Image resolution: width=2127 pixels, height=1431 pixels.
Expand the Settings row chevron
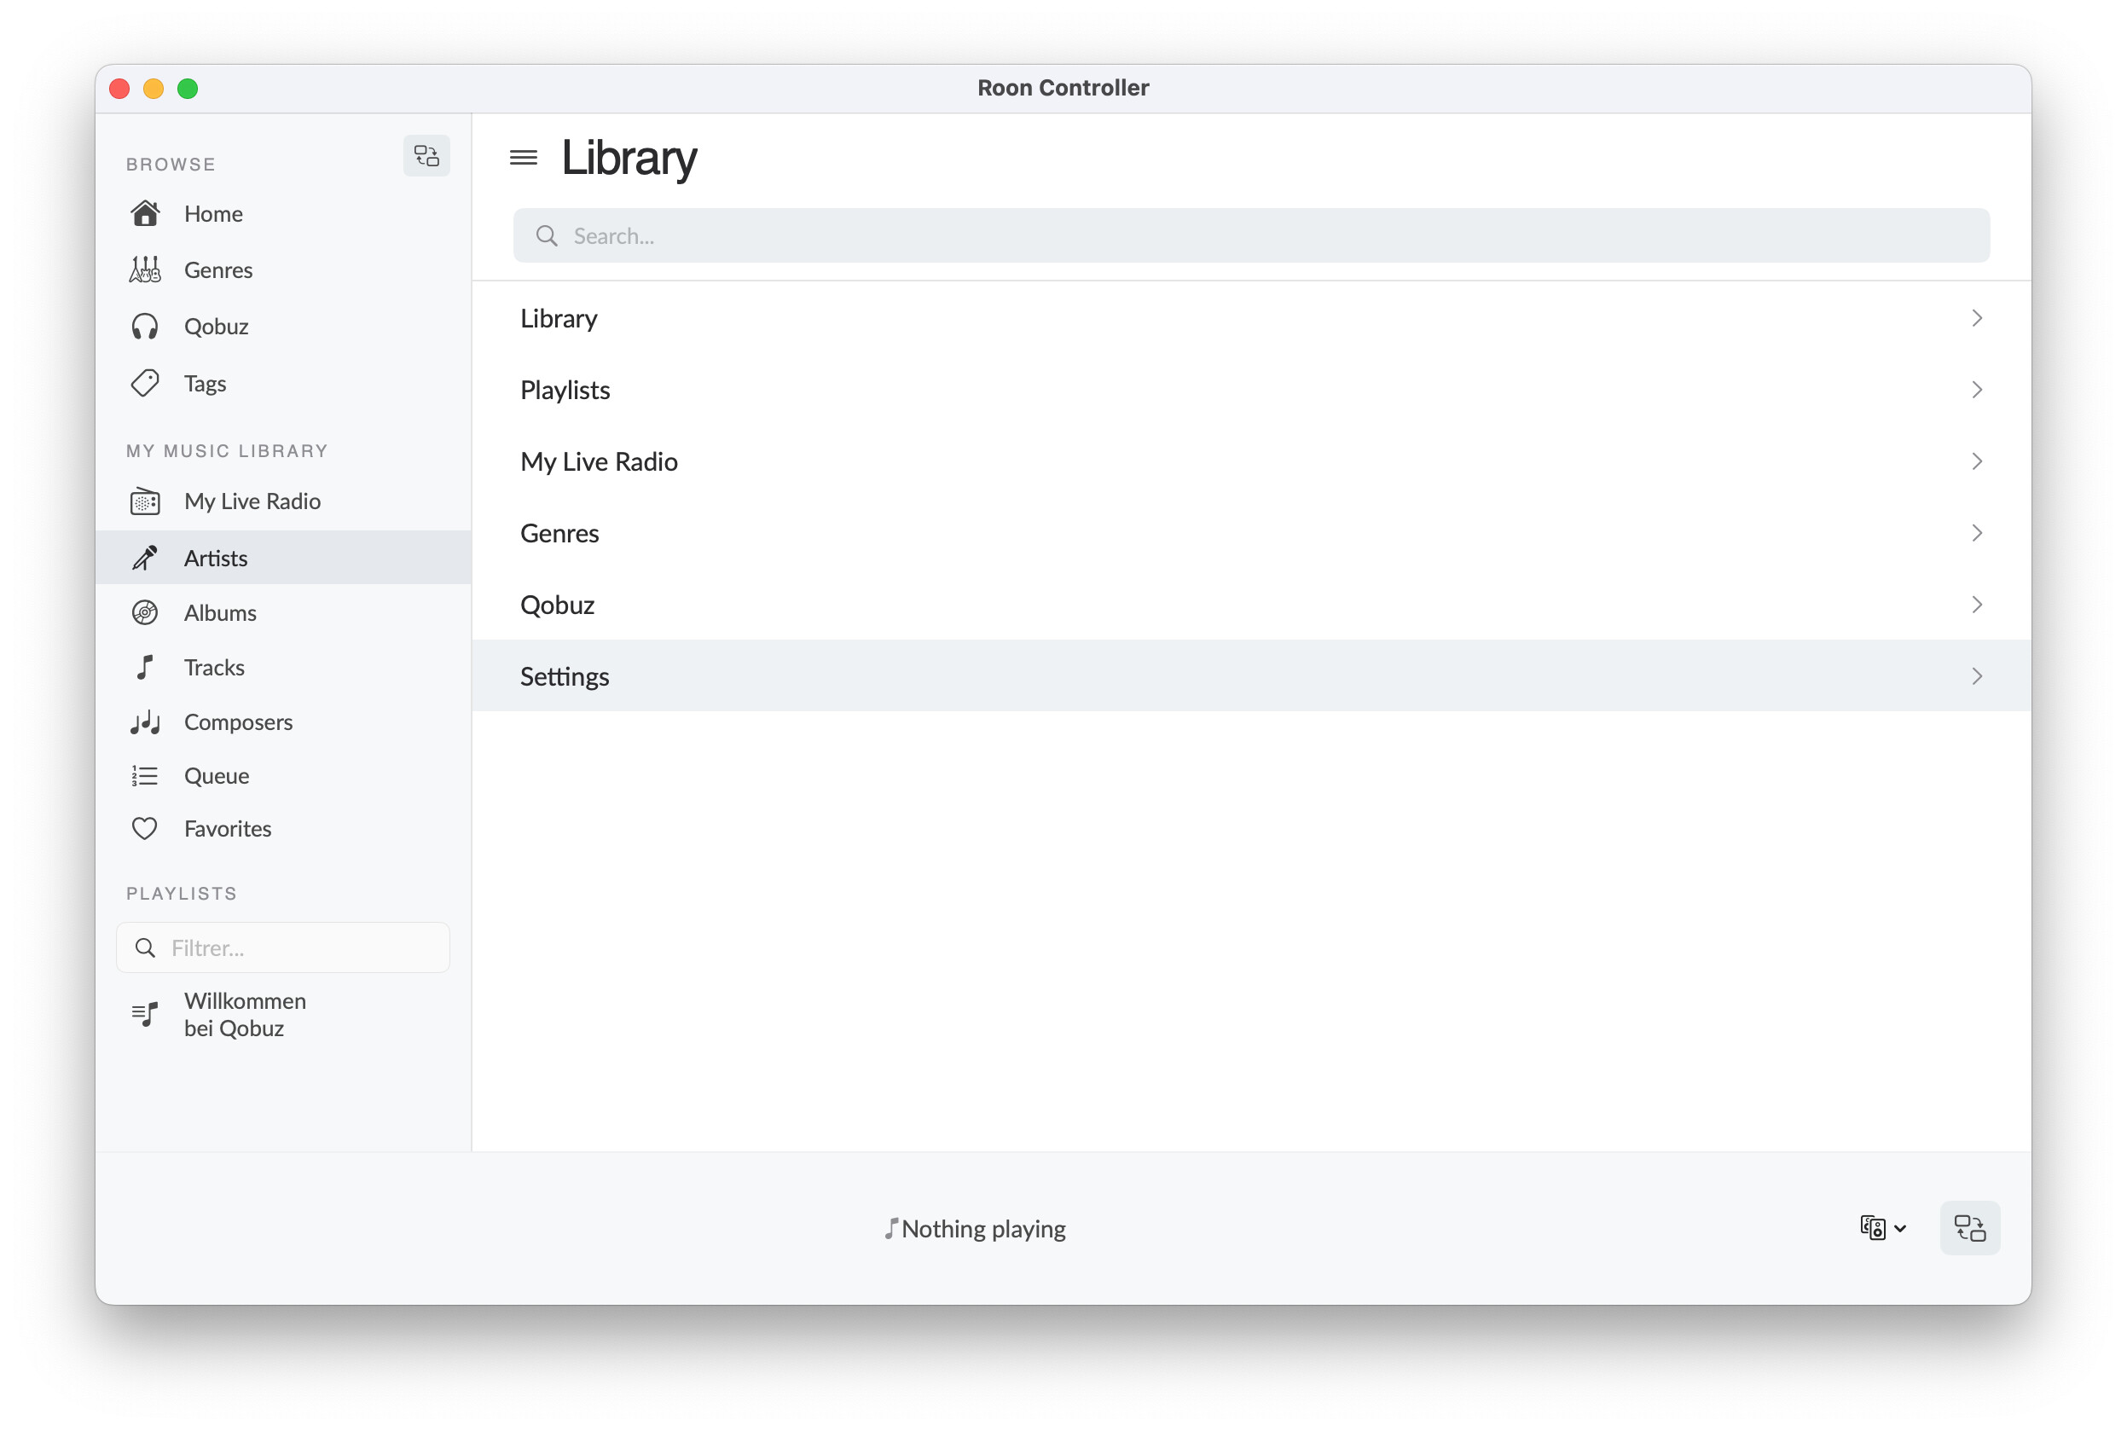pos(1976,676)
